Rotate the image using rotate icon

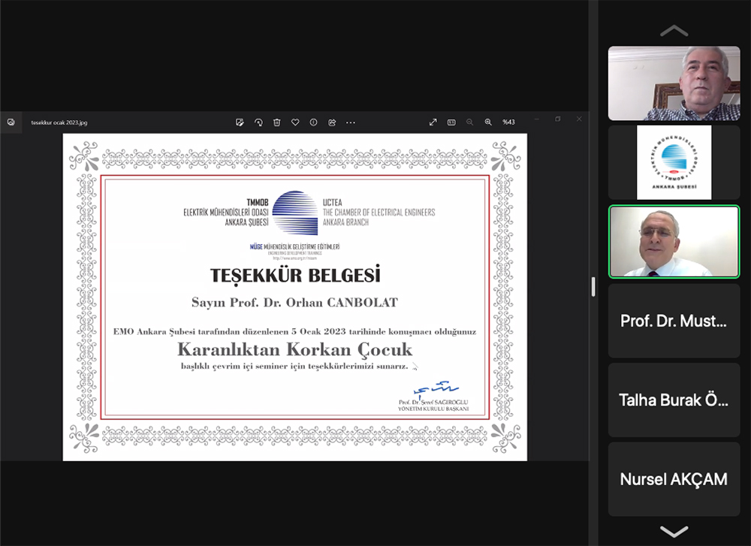point(258,122)
